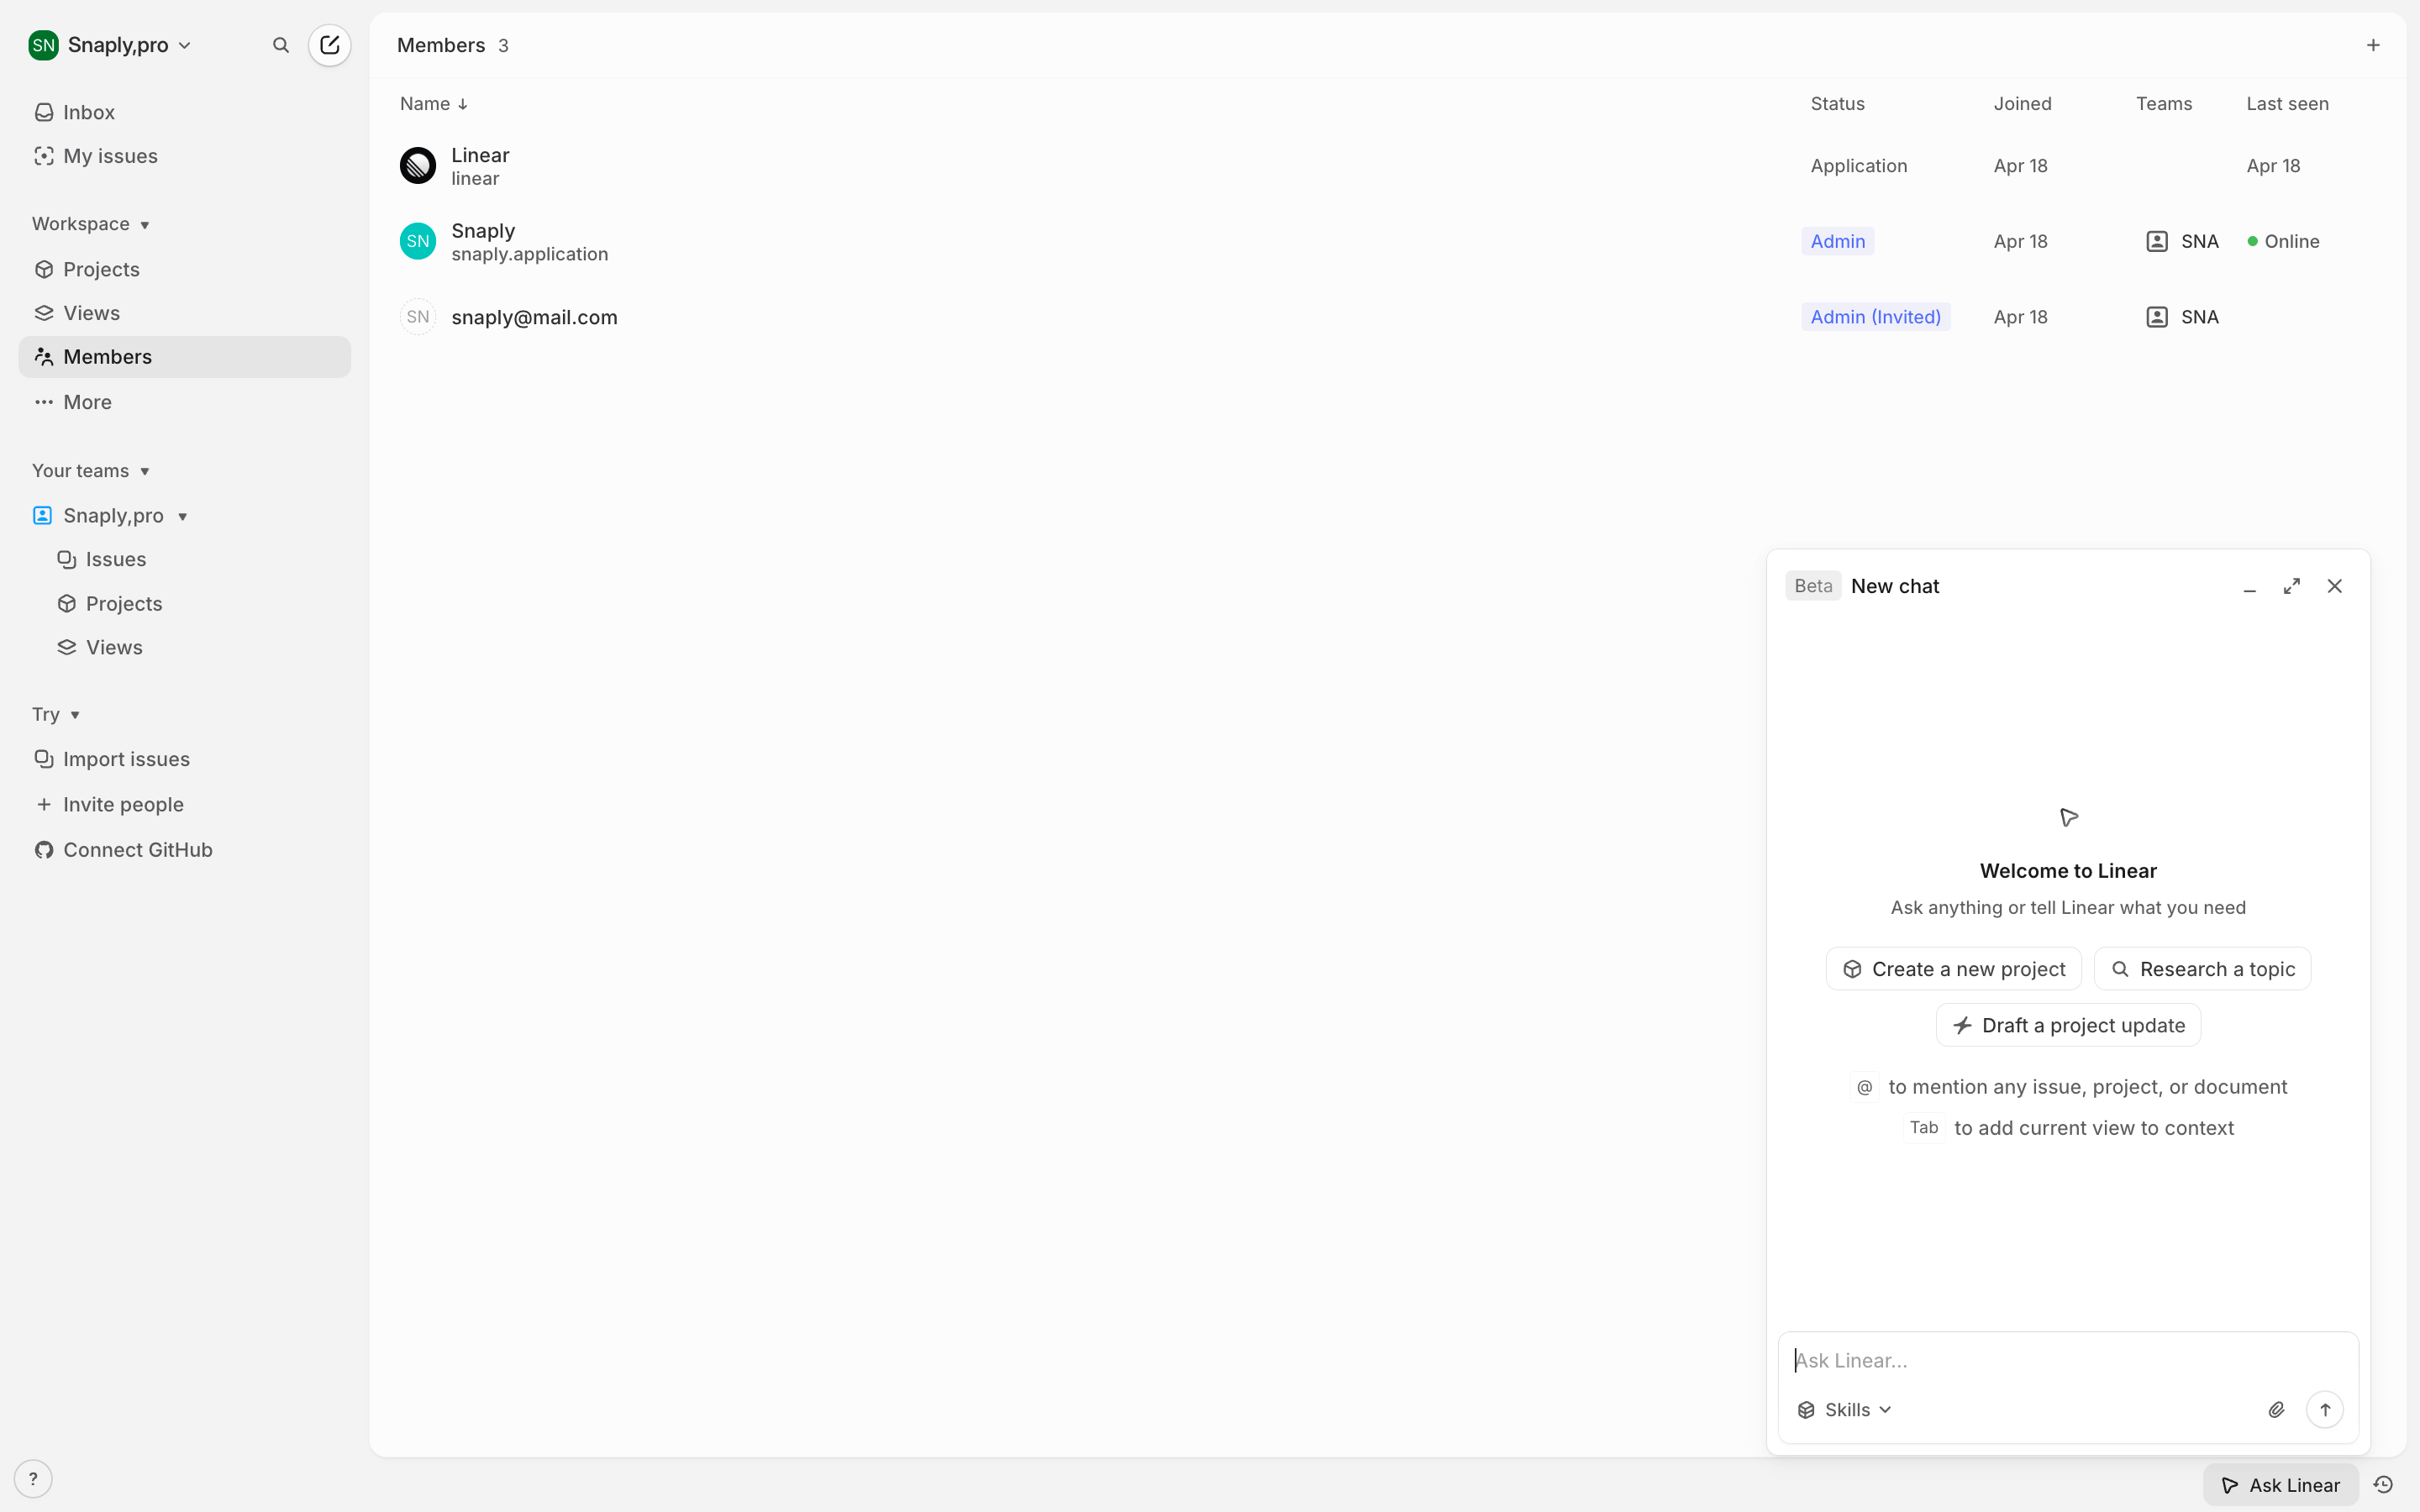
Task: Sort by the Joined column header
Action: coord(2022,104)
